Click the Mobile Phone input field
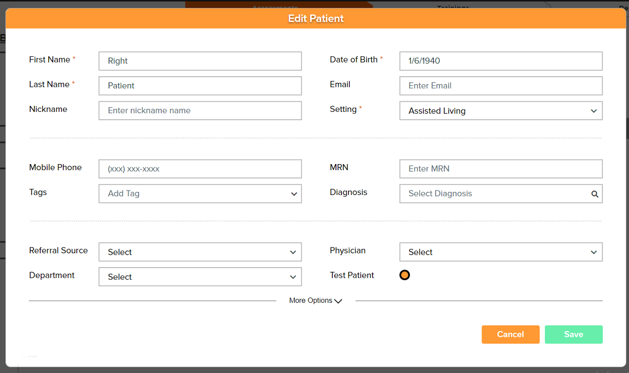The width and height of the screenshot is (629, 373). [x=200, y=169]
